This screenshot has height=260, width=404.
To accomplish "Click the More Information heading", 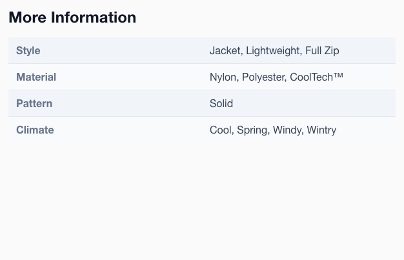I will [72, 17].
